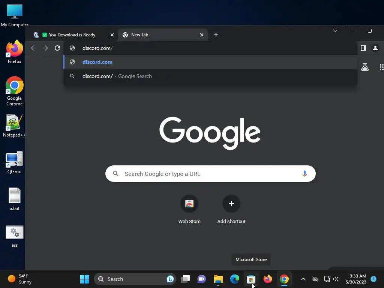Open Chrome Labs flask icon
The image size is (384, 288).
pyautogui.click(x=364, y=67)
